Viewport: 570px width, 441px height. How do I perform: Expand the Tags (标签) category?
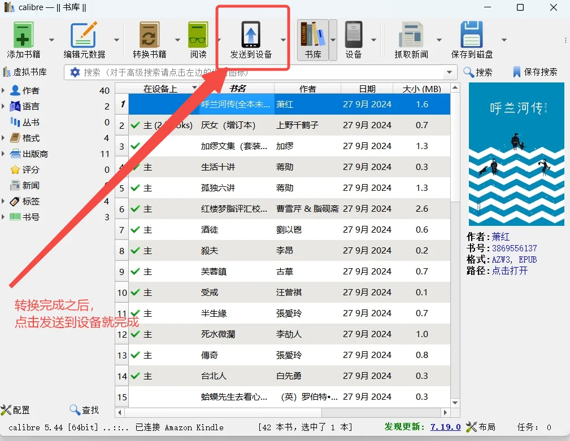(x=3, y=201)
